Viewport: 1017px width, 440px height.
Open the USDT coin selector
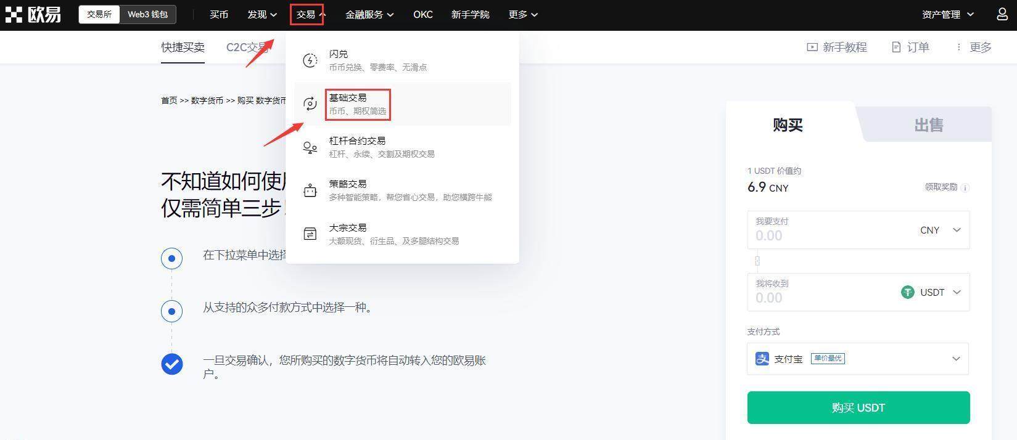point(931,292)
